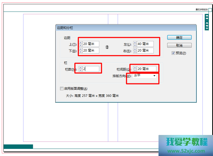Screen dimensions: 213x156
Task: Enable the 启用版面调整 checkbox
Action: coord(62,89)
